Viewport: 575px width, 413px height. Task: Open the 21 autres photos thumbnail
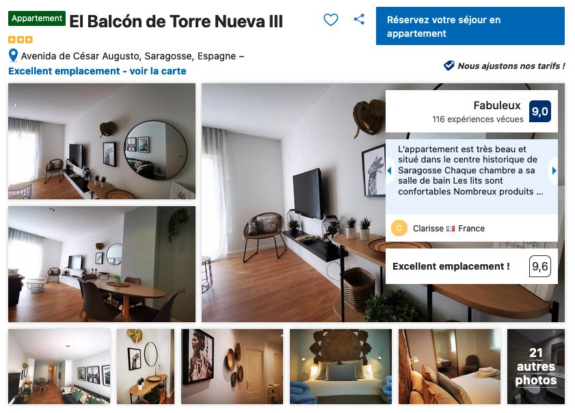536,367
